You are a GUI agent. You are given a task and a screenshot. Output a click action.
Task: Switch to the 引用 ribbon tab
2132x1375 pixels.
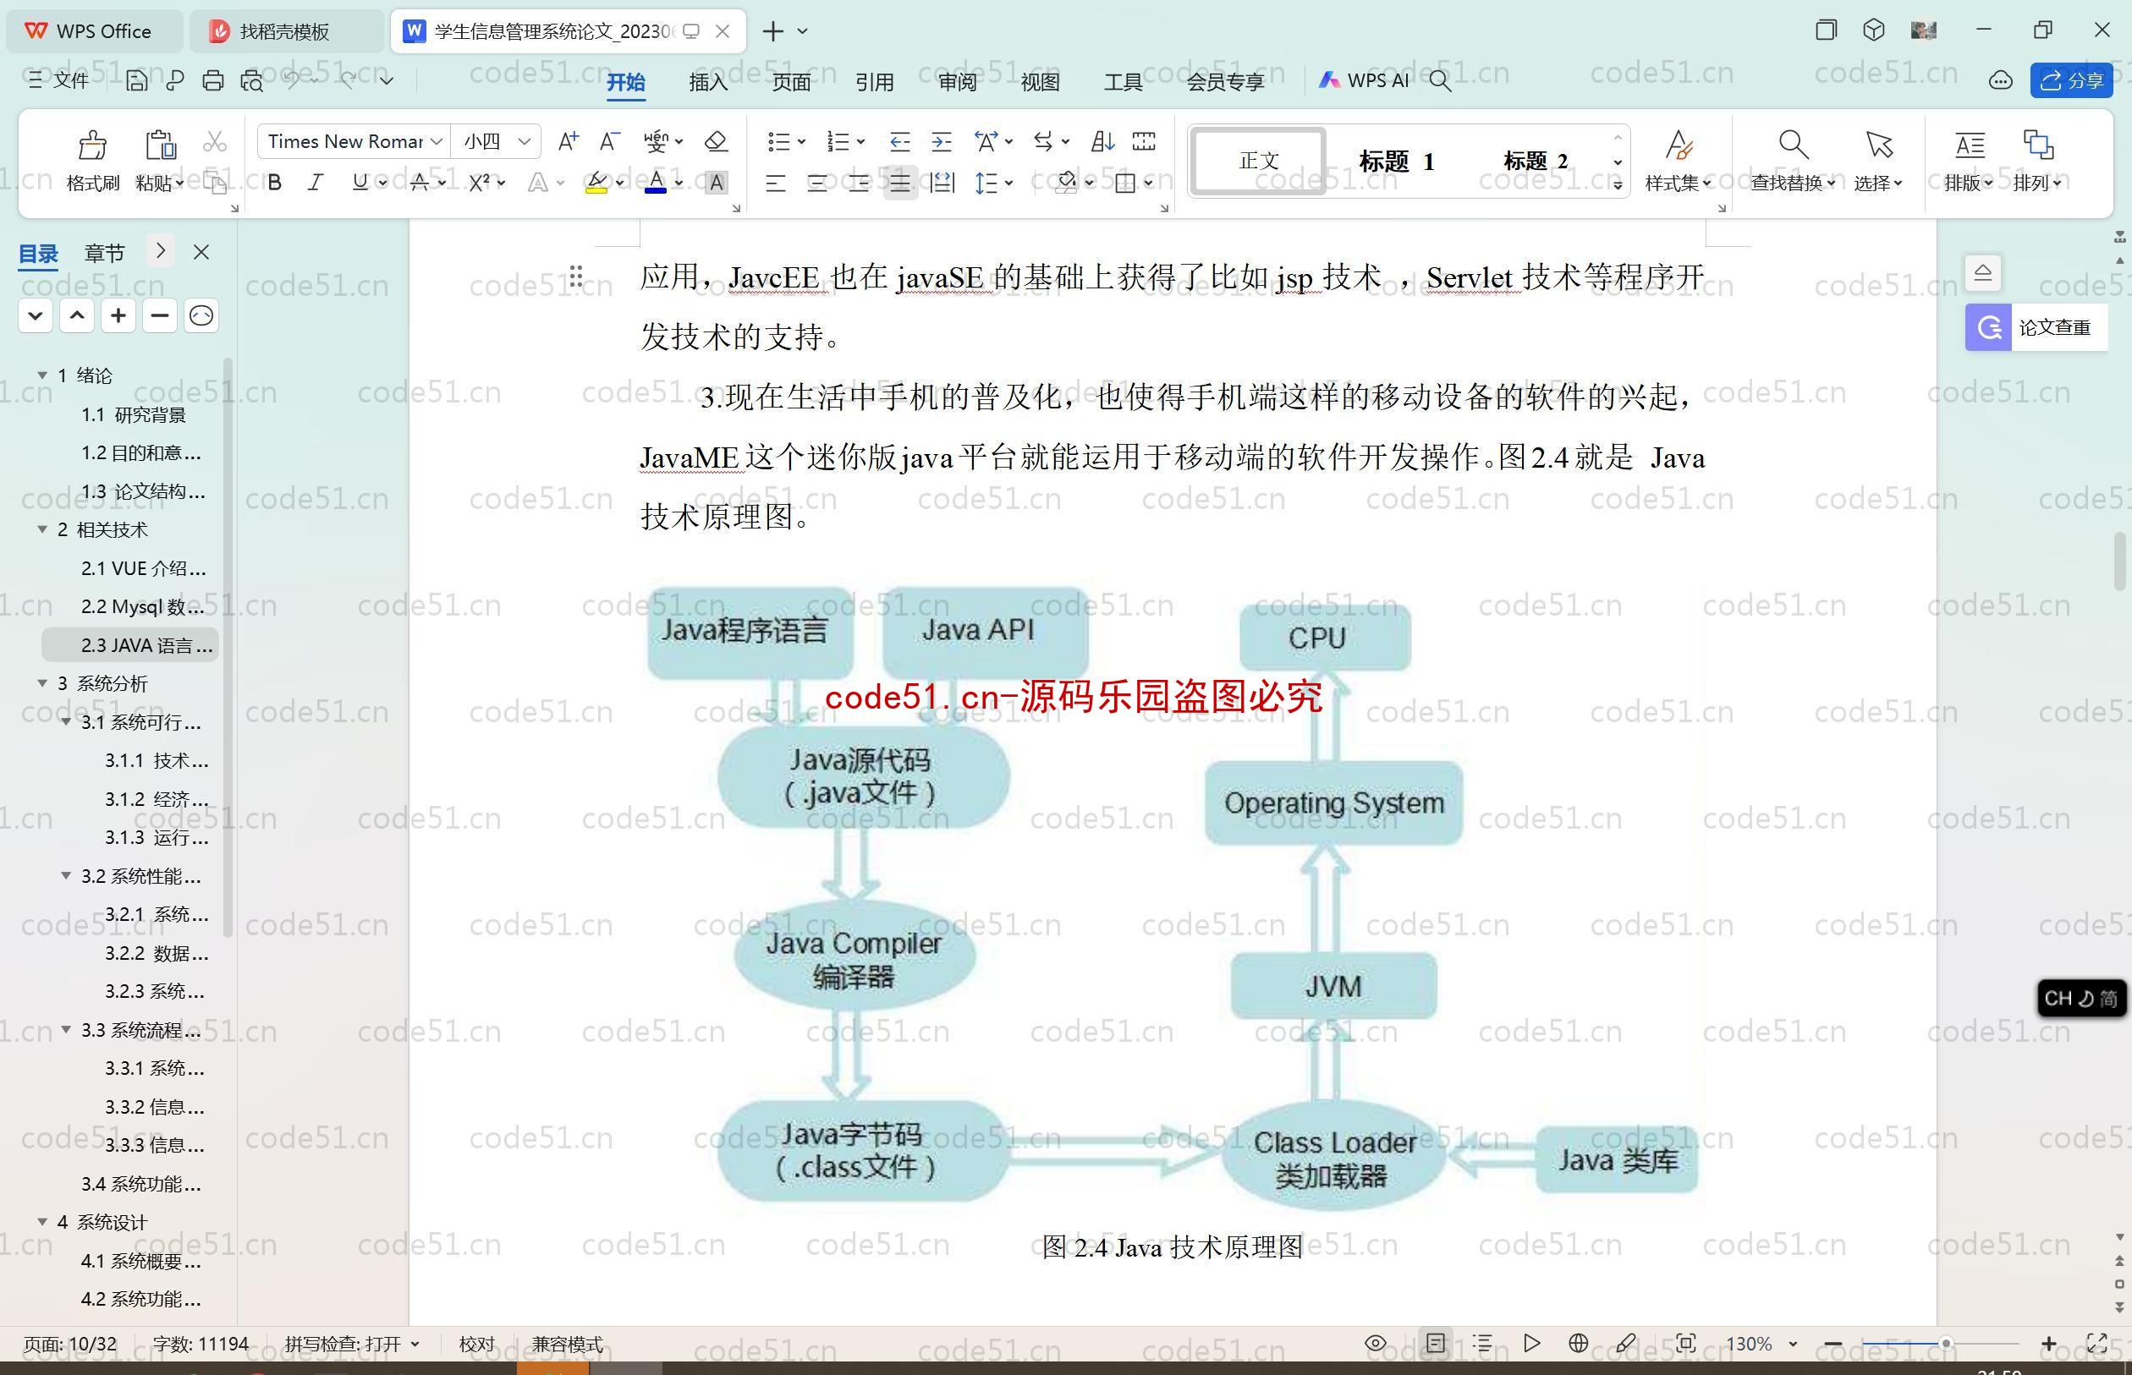(875, 82)
